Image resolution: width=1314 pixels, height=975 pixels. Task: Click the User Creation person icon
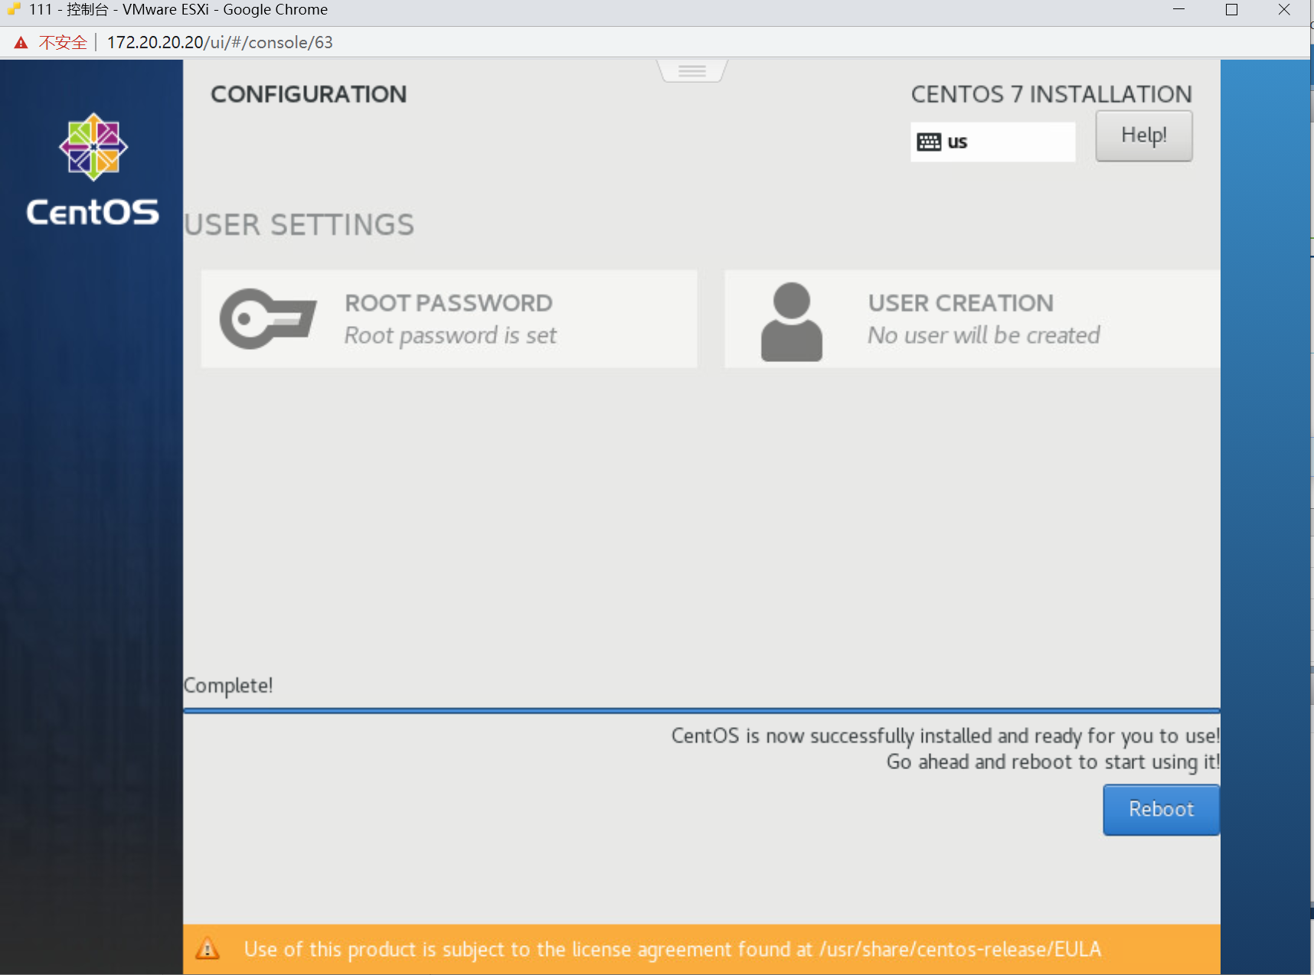[x=791, y=321]
